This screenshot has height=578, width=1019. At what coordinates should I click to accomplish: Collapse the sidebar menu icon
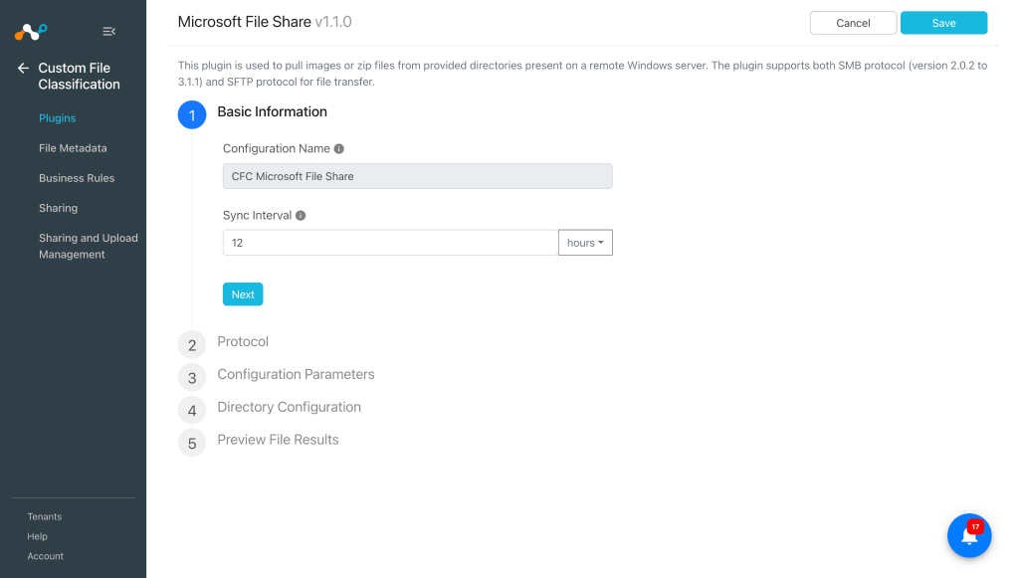(109, 31)
